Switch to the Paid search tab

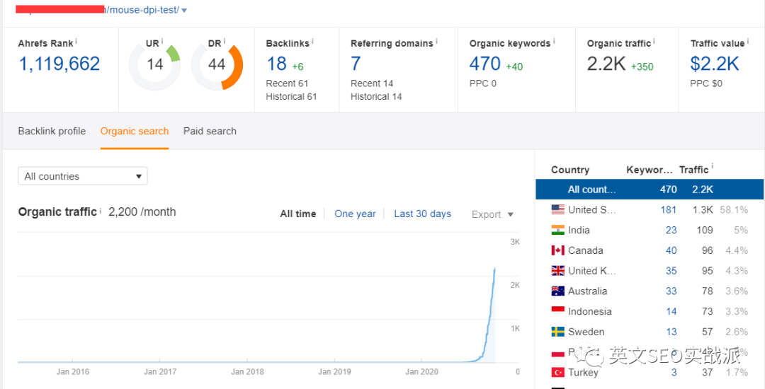pos(210,131)
